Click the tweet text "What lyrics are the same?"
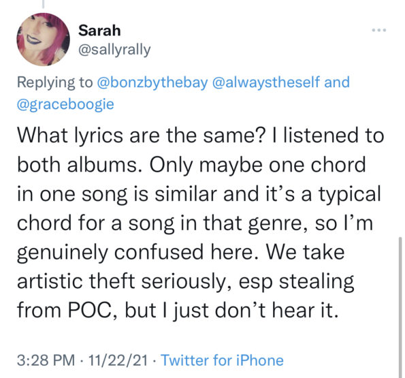The image size is (405, 378). click(142, 136)
